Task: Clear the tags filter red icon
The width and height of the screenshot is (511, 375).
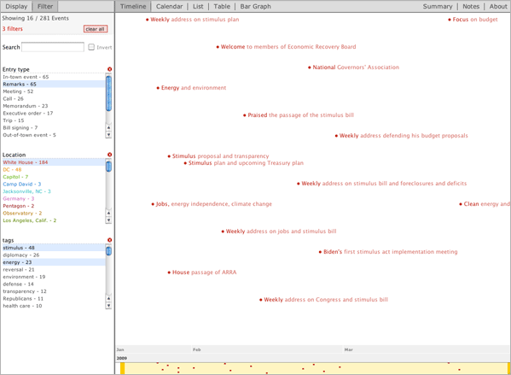Action: (109, 240)
